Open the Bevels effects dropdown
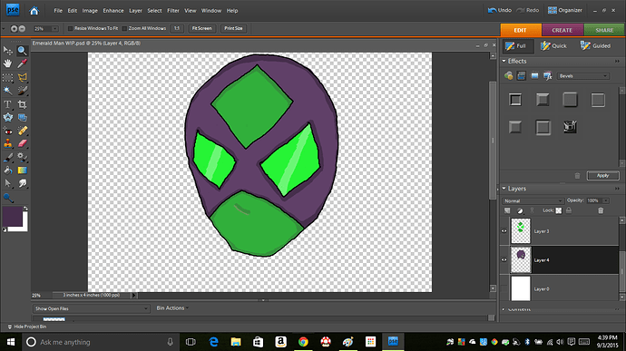The width and height of the screenshot is (626, 351). (583, 76)
